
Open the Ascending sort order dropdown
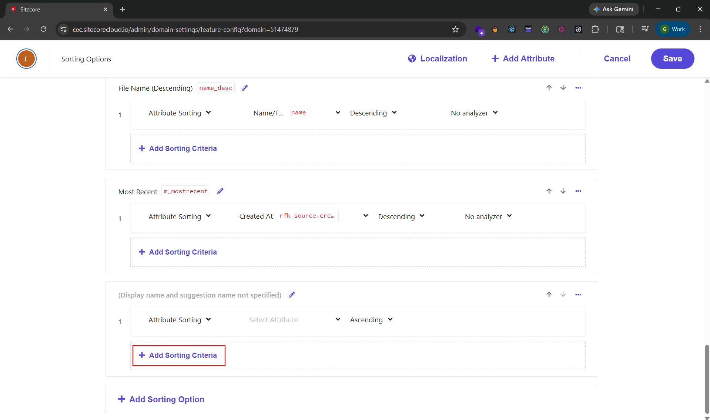[x=371, y=320]
